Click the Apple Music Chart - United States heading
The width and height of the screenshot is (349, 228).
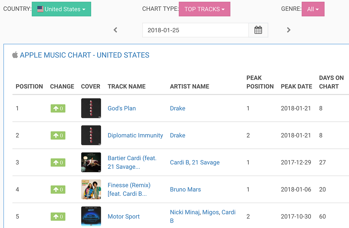pyautogui.click(x=84, y=55)
